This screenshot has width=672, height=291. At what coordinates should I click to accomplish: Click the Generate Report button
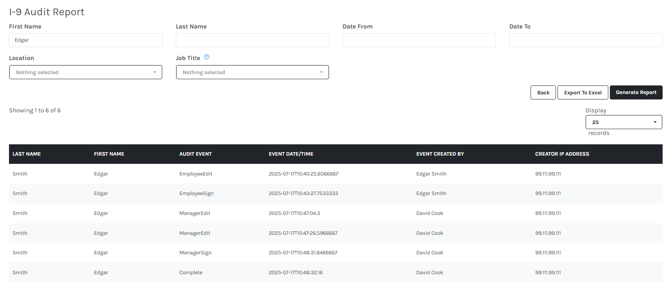[636, 92]
